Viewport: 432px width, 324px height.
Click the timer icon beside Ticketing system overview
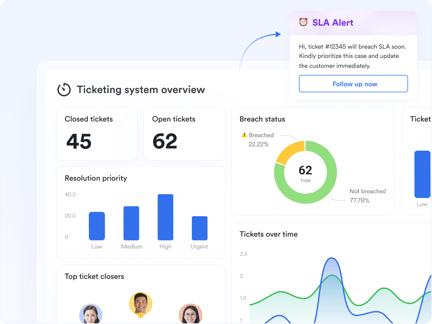pos(64,90)
